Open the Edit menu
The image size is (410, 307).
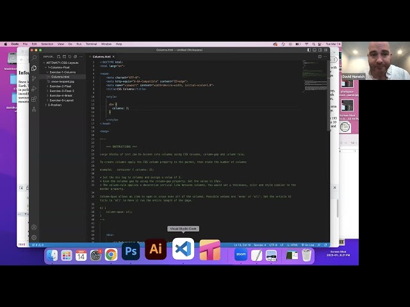[34, 44]
